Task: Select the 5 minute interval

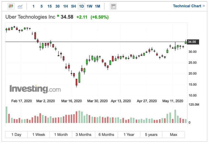Action: point(42,6)
